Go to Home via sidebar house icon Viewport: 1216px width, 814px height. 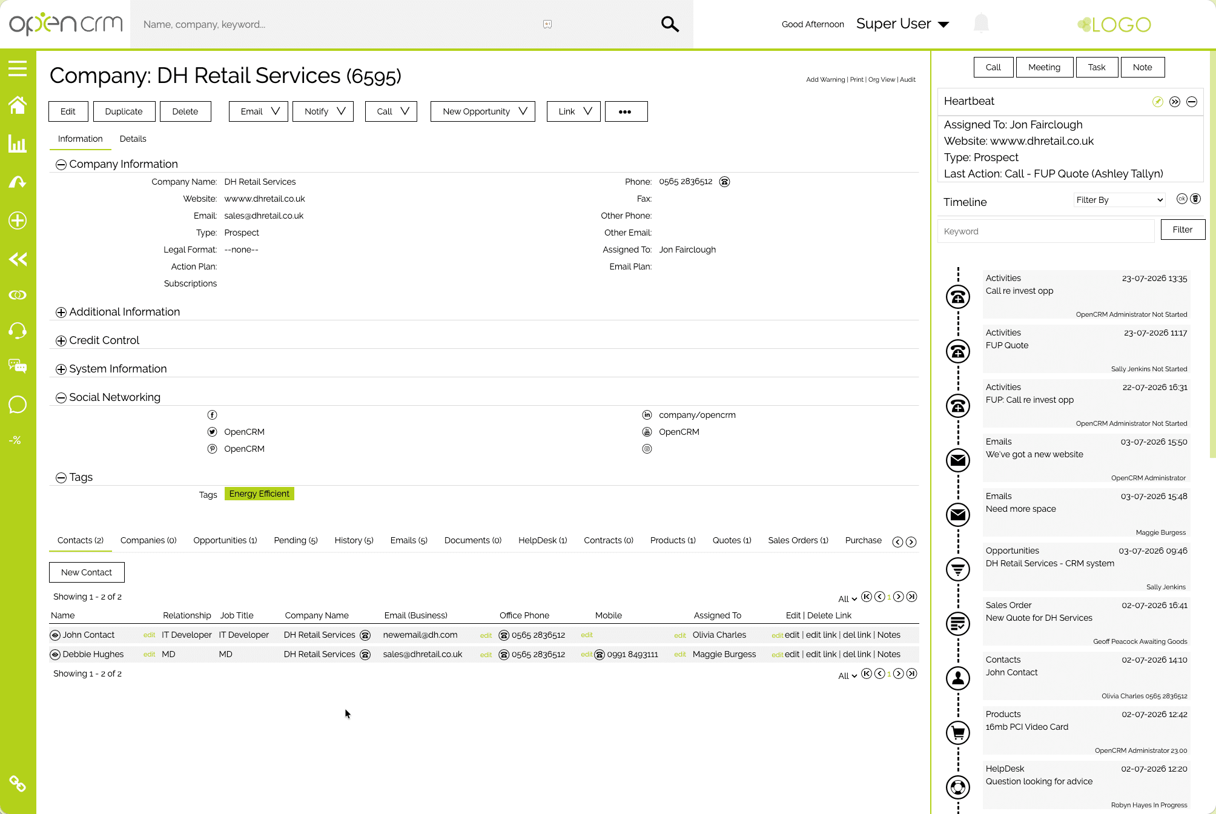tap(18, 105)
